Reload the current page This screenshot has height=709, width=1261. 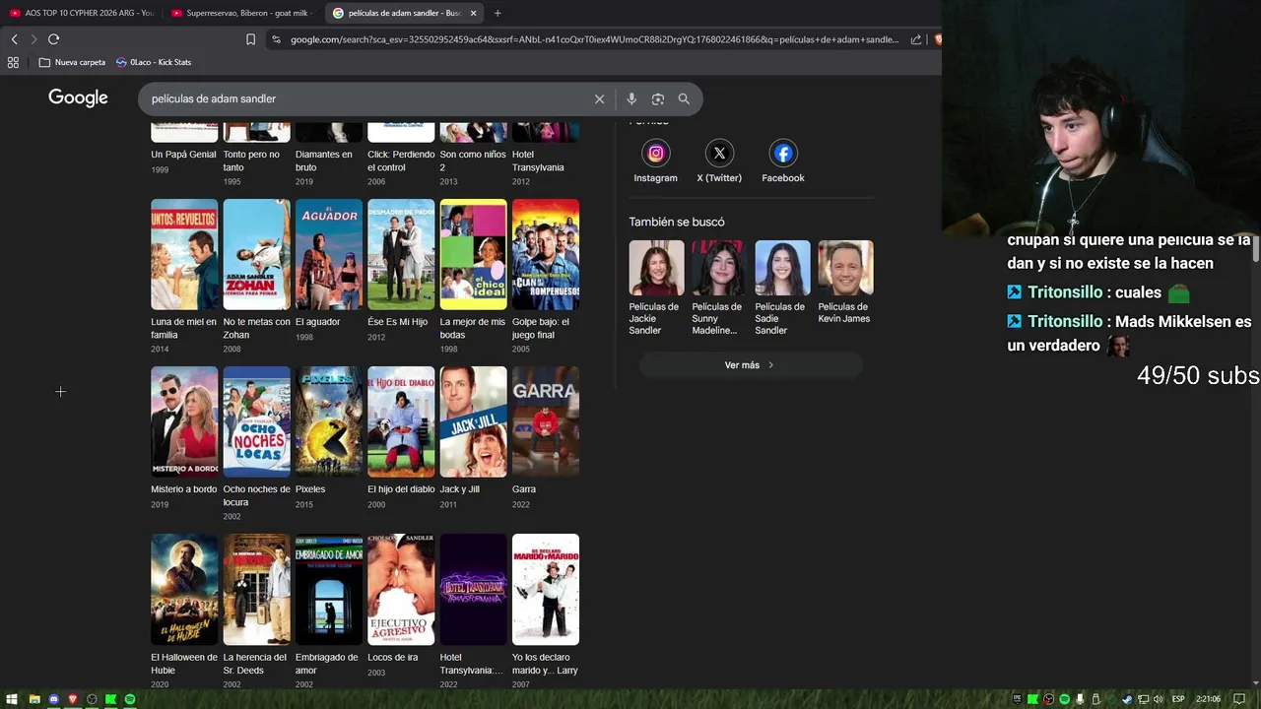pyautogui.click(x=53, y=39)
